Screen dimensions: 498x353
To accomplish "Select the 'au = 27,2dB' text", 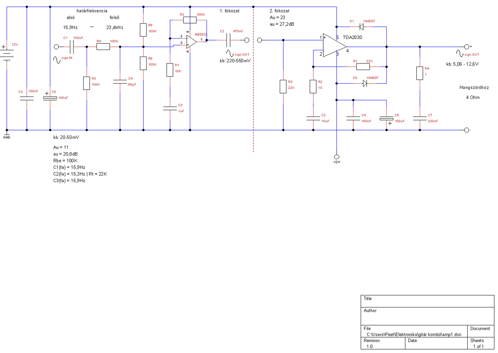I will (282, 24).
